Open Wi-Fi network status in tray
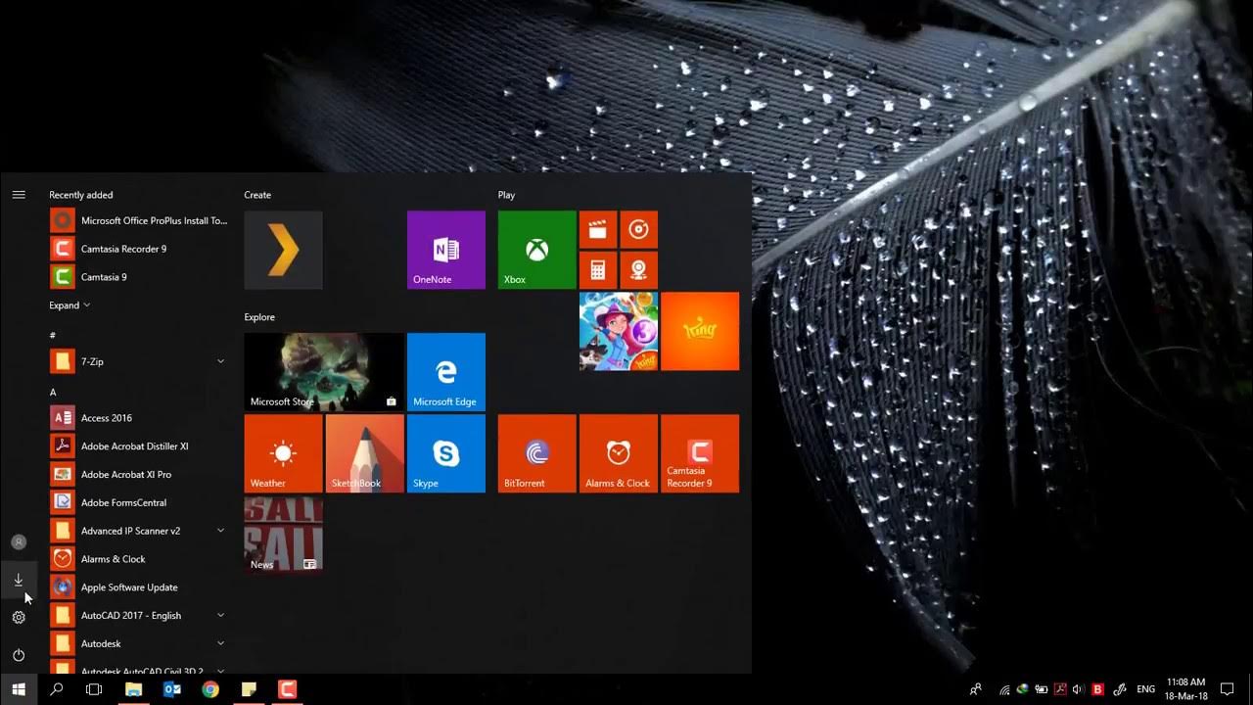Screen dimensions: 1253x705 coord(1004,689)
